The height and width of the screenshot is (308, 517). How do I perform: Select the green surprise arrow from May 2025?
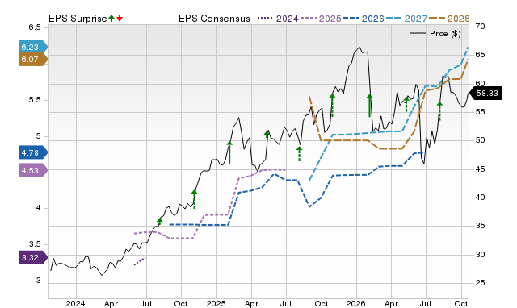pos(267,134)
